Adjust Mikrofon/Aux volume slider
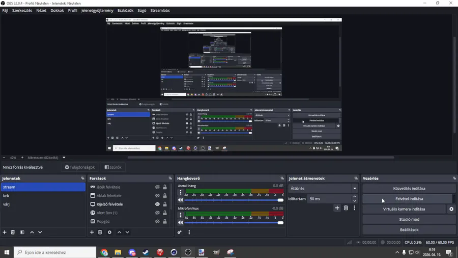 (x=234, y=223)
